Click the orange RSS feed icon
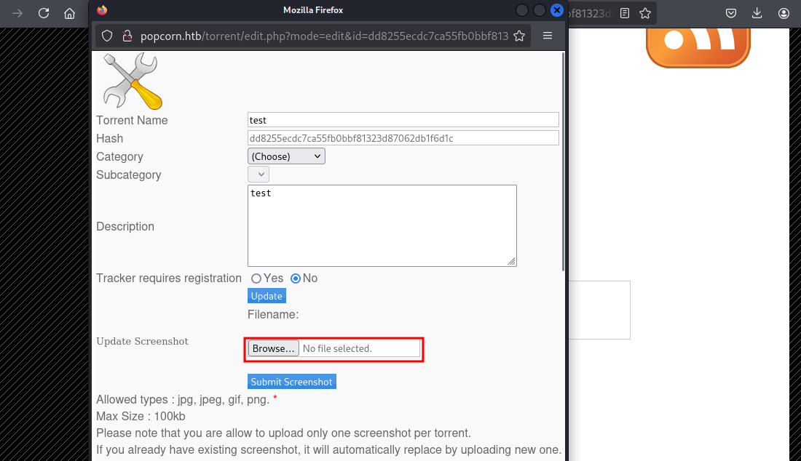801x461 pixels. point(698,45)
